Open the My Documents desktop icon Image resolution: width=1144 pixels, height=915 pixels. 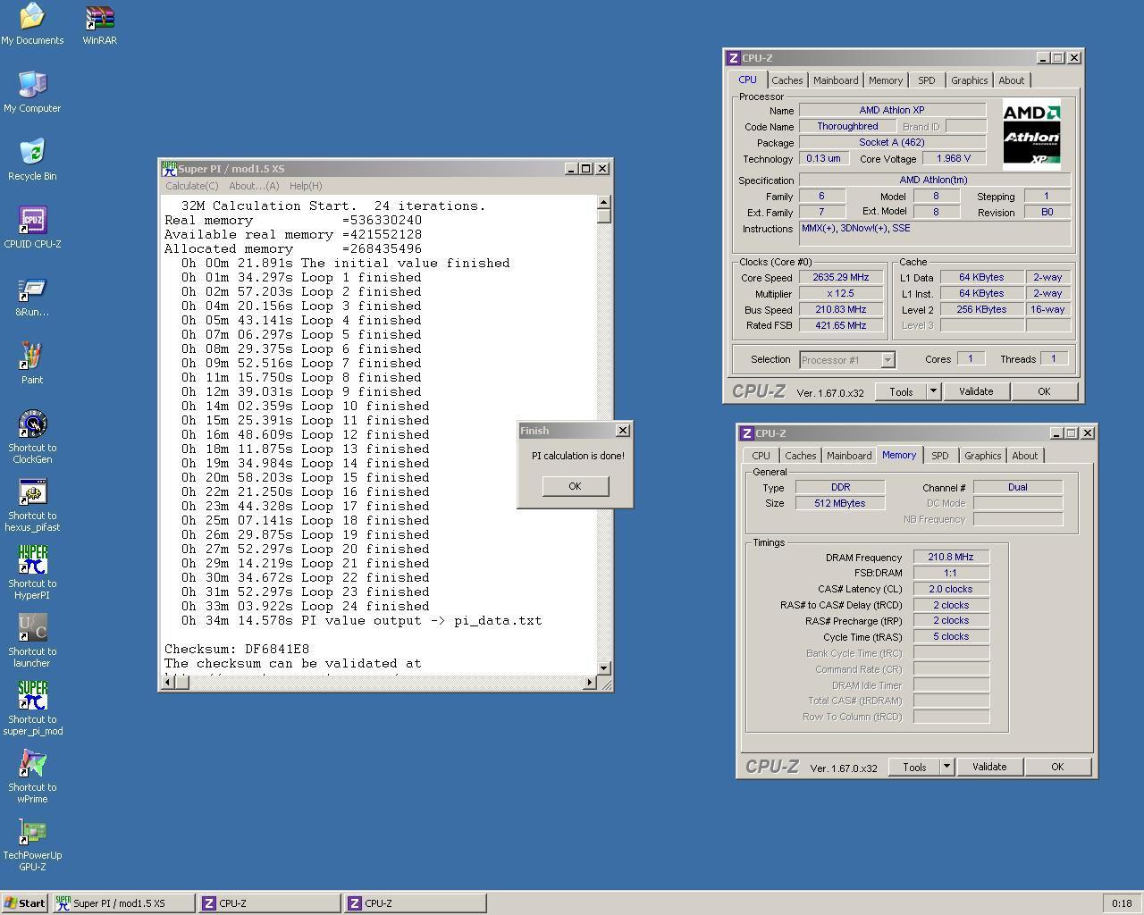(x=32, y=24)
